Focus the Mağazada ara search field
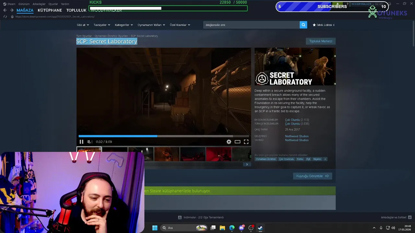The width and height of the screenshot is (415, 233). (x=252, y=25)
